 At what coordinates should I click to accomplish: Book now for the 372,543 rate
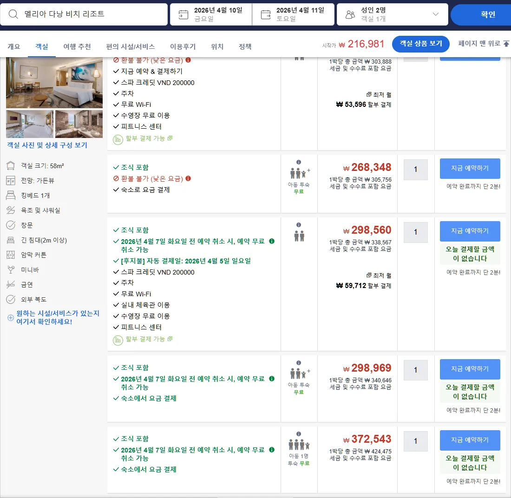click(470, 440)
